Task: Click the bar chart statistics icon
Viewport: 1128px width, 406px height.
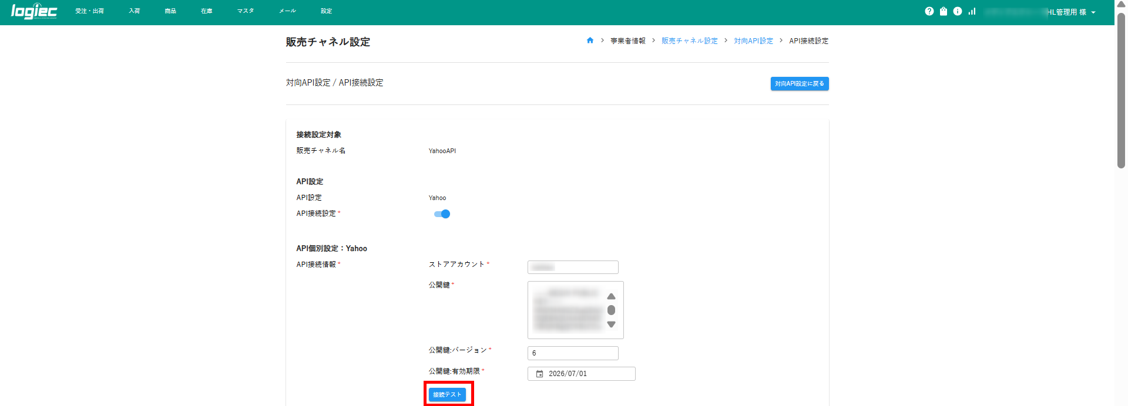Action: point(972,11)
